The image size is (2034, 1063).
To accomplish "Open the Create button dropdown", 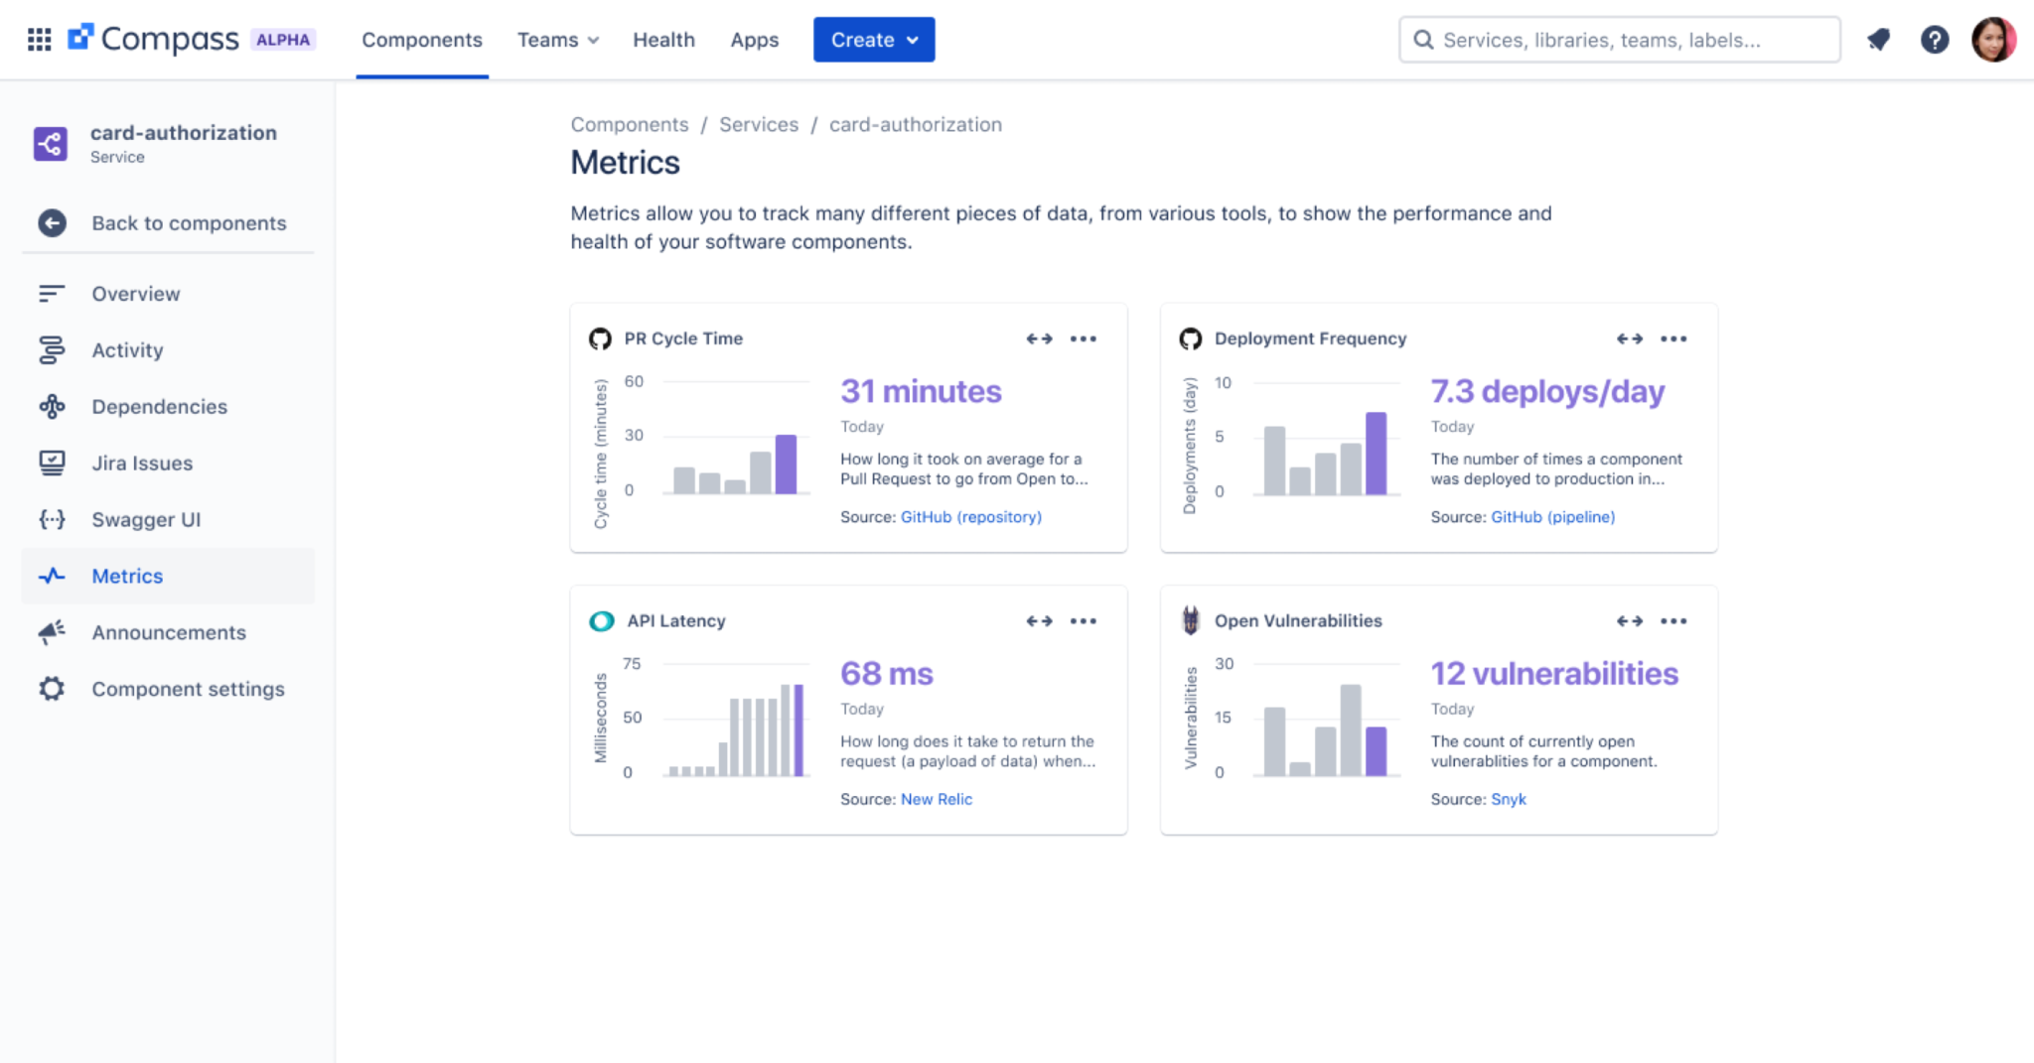I will tap(873, 40).
